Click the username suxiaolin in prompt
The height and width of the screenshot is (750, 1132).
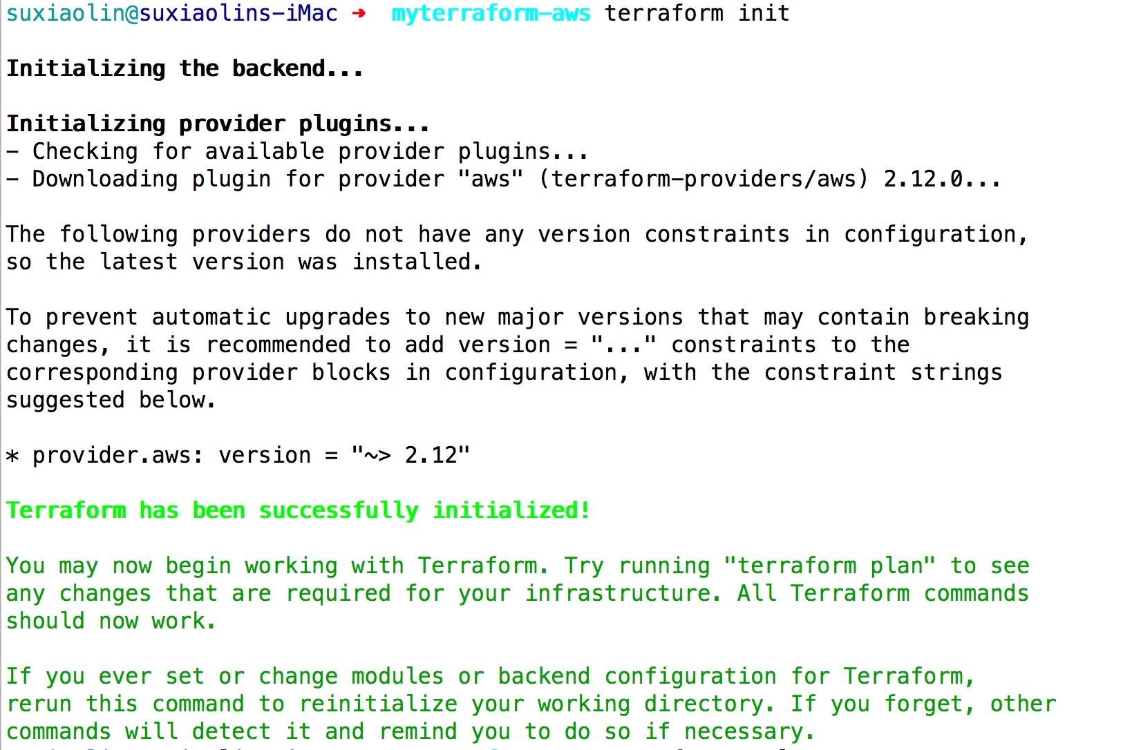pyautogui.click(x=66, y=13)
